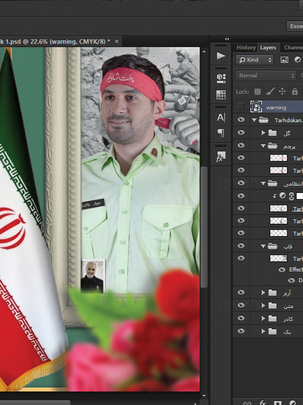Switch to the Channels tab
Image resolution: width=303 pixels, height=405 pixels.
tap(293, 47)
